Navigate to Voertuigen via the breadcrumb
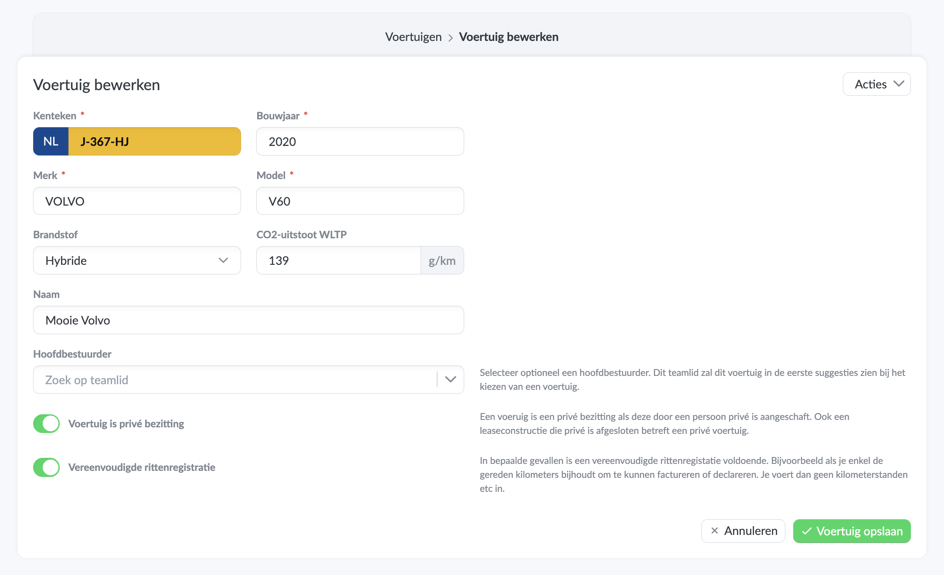Viewport: 944px width, 575px height. click(413, 37)
